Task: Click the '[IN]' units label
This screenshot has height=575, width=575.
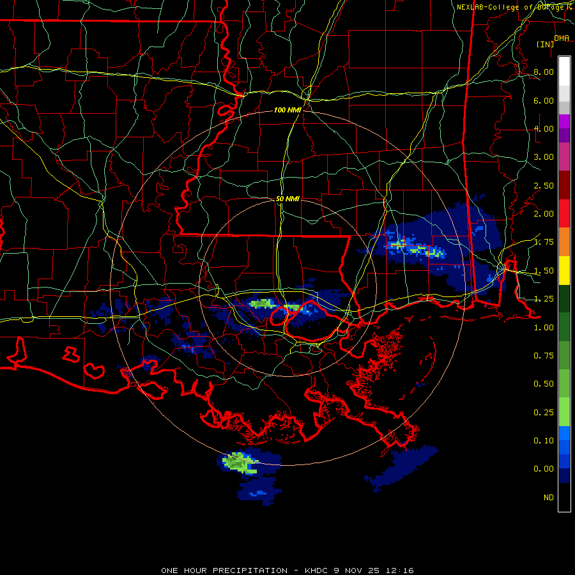Action: click(x=545, y=44)
